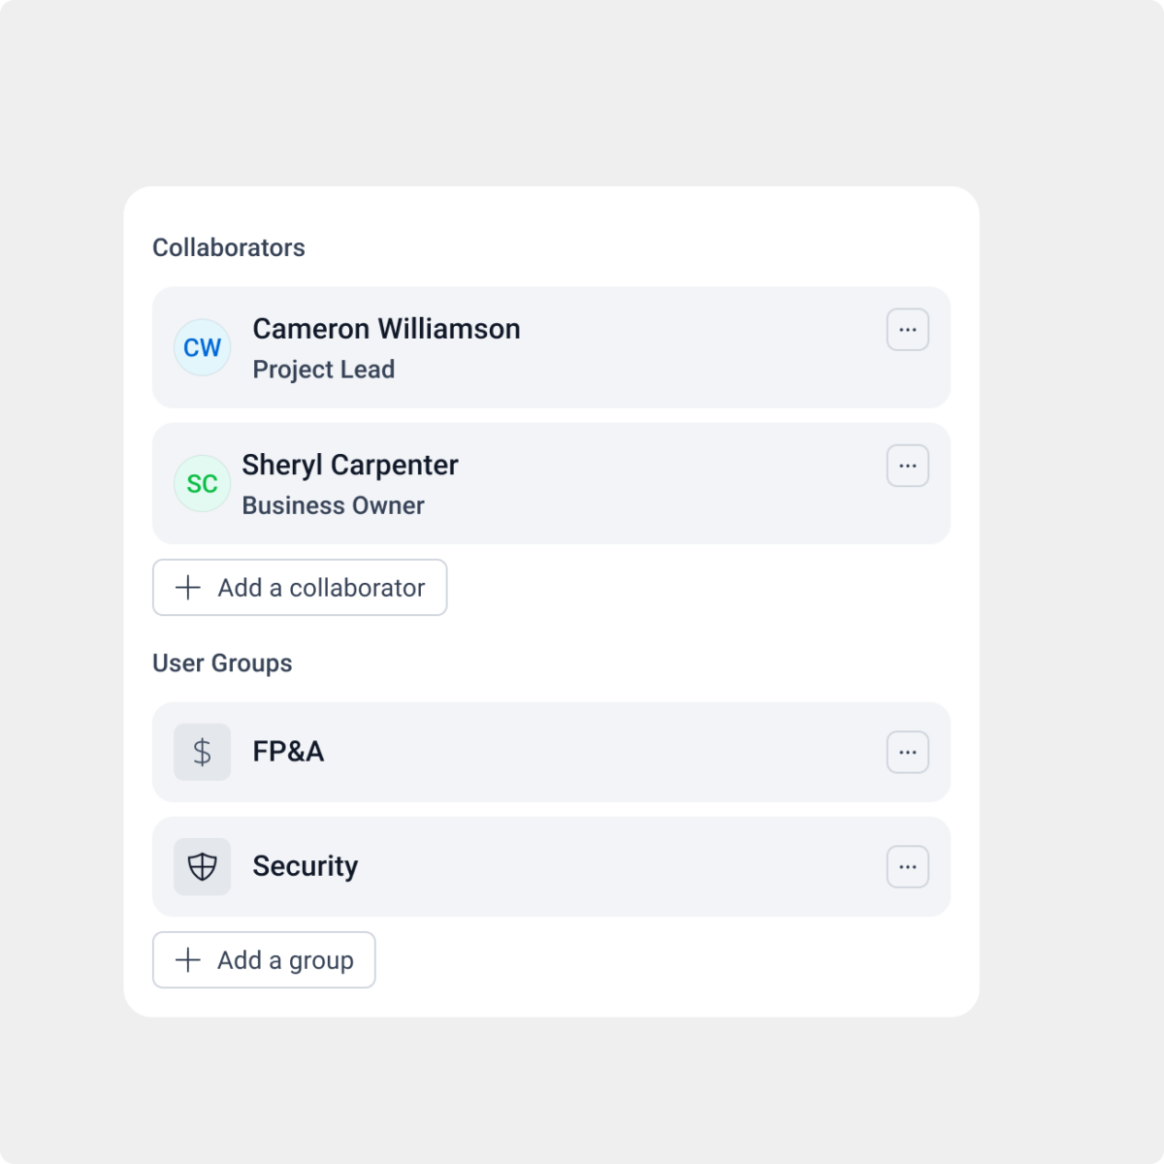Image resolution: width=1164 pixels, height=1164 pixels.
Task: Select the Cameron Williamson name text
Action: [x=386, y=329]
